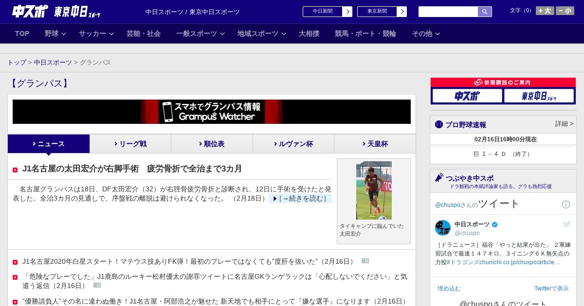Click the 詳細 > link
This screenshot has width=584, height=306.
tap(564, 124)
